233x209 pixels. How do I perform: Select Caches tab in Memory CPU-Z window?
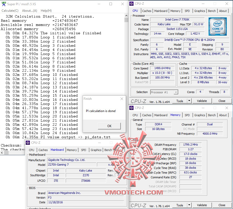[147, 115]
